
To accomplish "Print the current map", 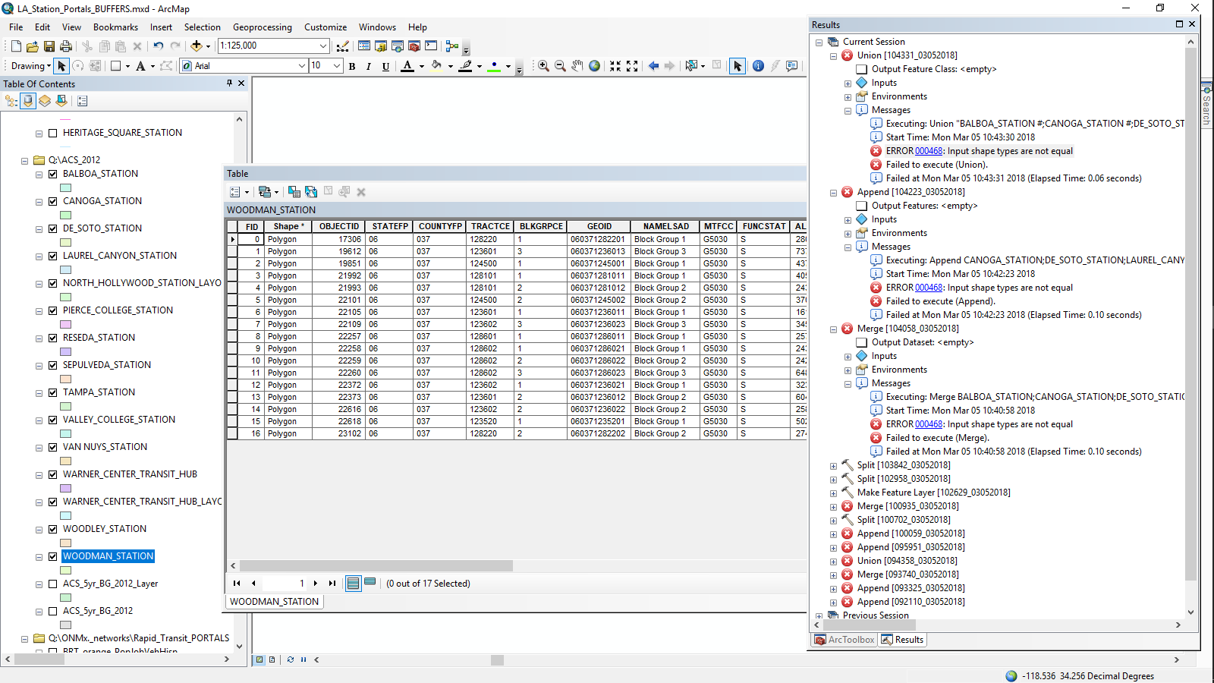I will coord(66,46).
